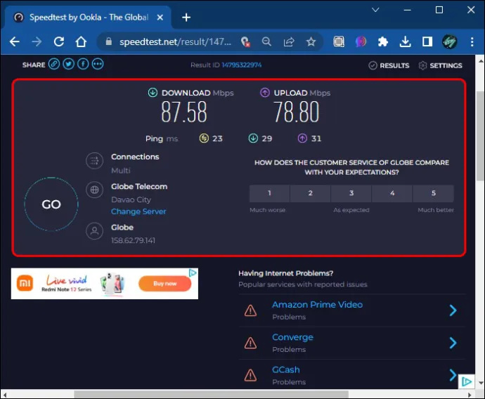Rate customer service 2
The height and width of the screenshot is (399, 485).
[310, 193]
